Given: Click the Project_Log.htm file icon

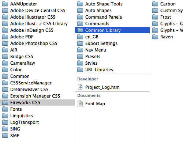Looking at the screenshot, I should (80, 87).
